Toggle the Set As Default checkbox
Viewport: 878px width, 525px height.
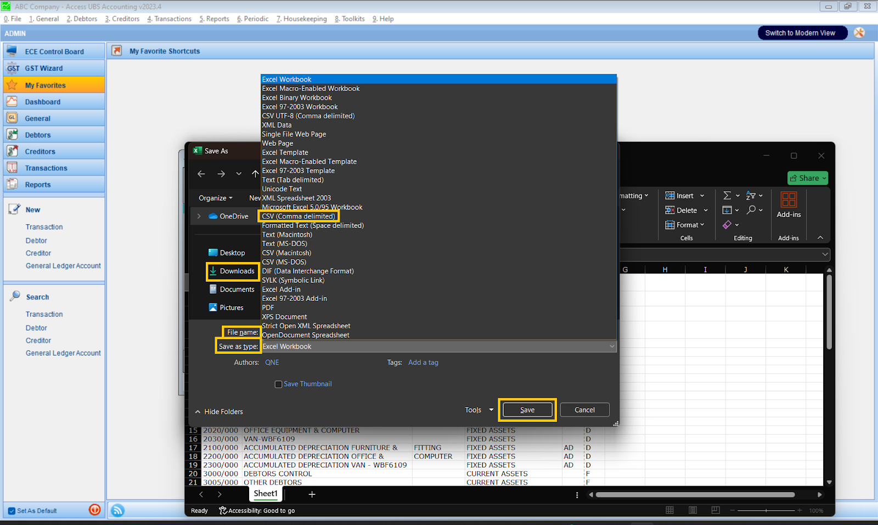click(x=12, y=511)
